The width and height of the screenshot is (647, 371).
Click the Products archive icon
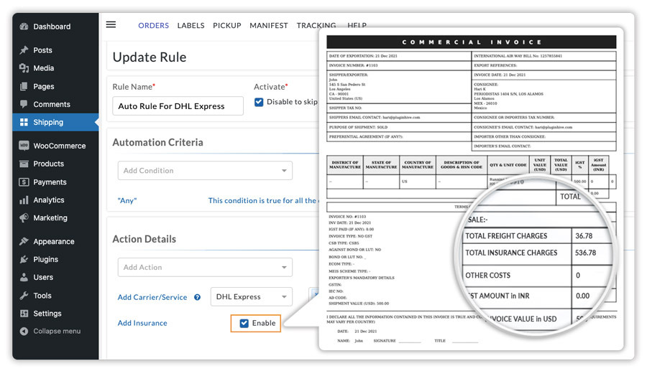[x=24, y=164]
